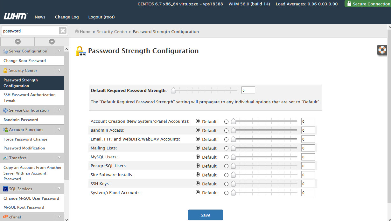Open the Change Log menu
Screen dimensions: 391x221
point(66,17)
